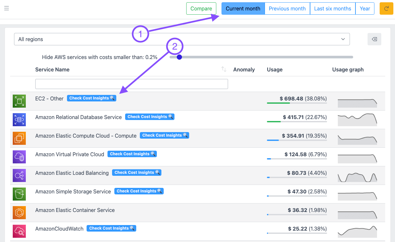Click the hide-small-costs slider handle
This screenshot has height=242, width=395.
click(179, 57)
